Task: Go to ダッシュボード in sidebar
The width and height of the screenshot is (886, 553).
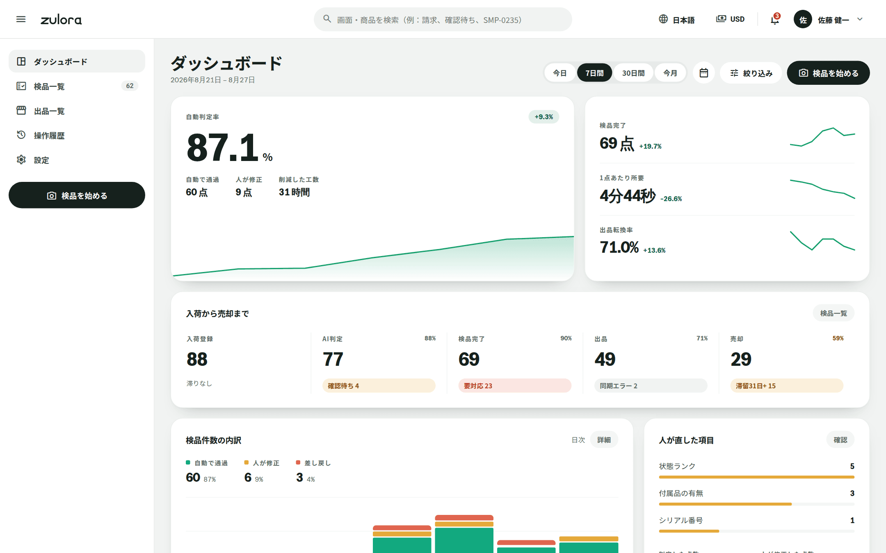Action: [77, 61]
